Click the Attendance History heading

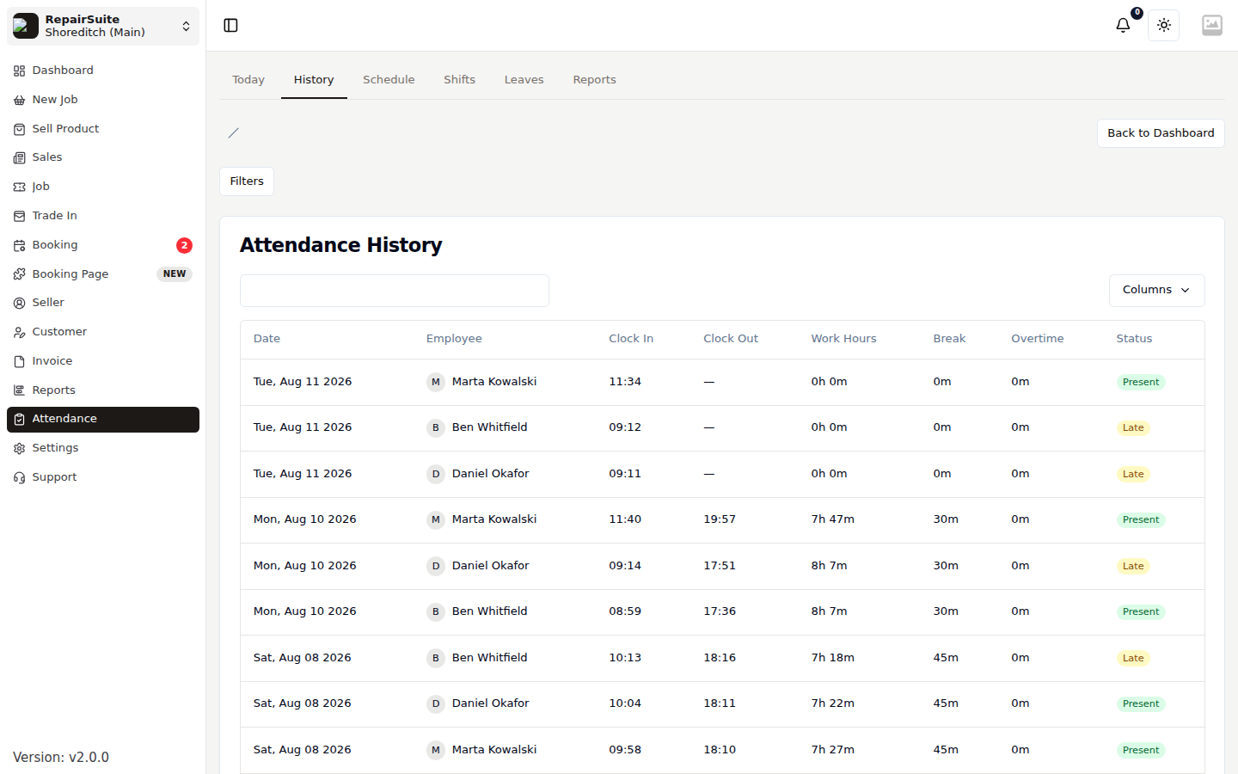[341, 245]
